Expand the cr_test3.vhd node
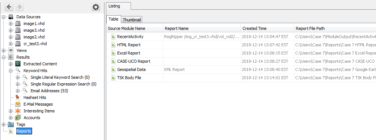This screenshot has height=140, width=376. (10, 44)
